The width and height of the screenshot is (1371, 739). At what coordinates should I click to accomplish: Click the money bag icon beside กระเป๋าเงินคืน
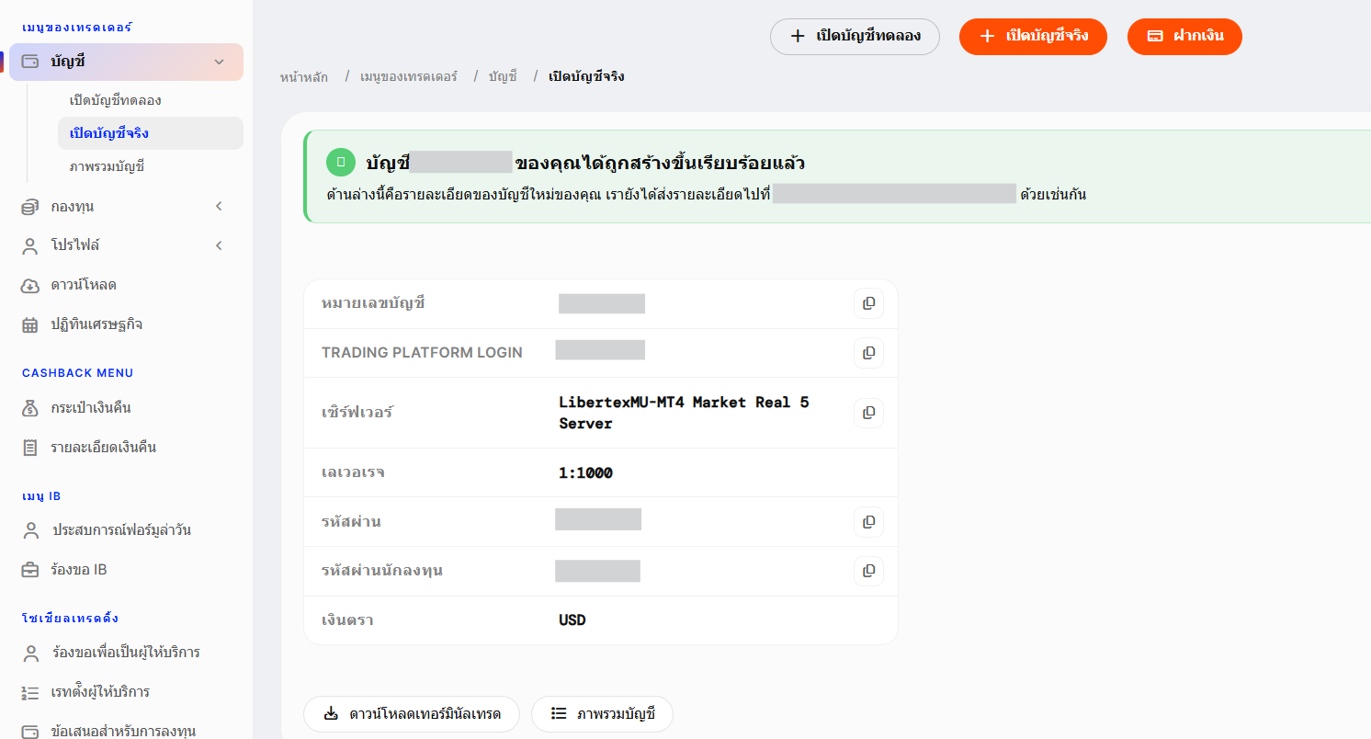click(x=30, y=408)
